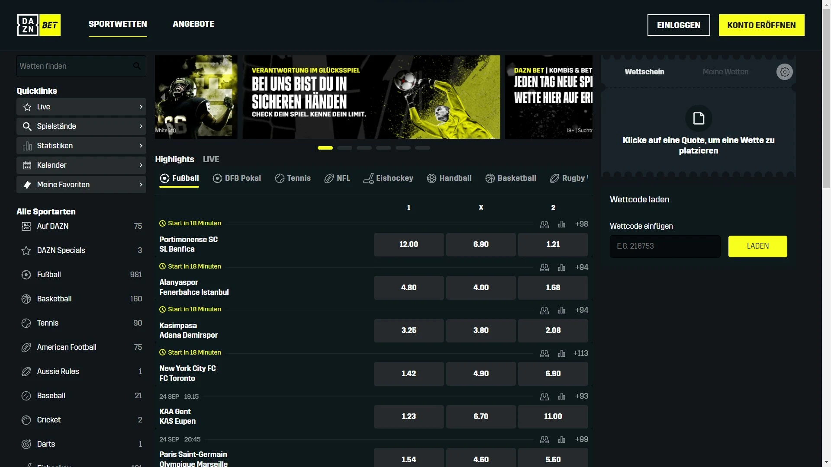Select the Tennis highlights tab

(293, 178)
